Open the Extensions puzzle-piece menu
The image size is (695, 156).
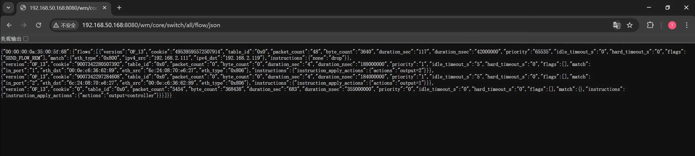pos(650,25)
